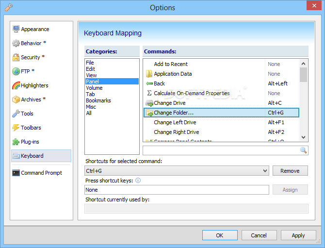Screen dimensions: 325x248
Task: Select the Highlighters rainbow icon
Action: click(x=16, y=85)
